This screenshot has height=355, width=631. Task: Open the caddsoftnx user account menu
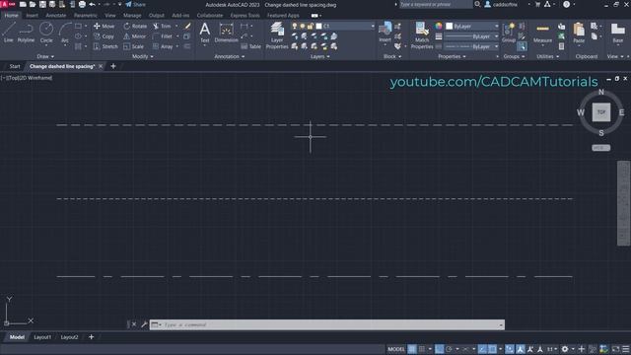point(506,4)
